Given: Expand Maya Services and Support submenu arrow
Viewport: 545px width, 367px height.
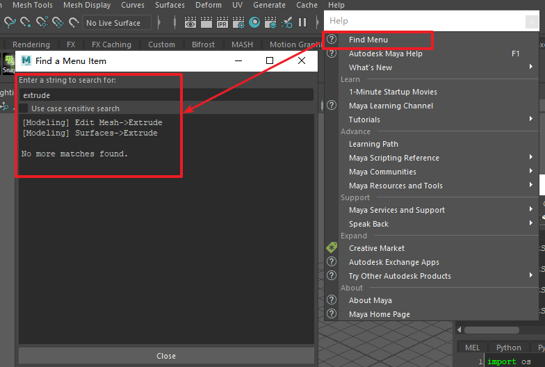Looking at the screenshot, I should tap(531, 209).
